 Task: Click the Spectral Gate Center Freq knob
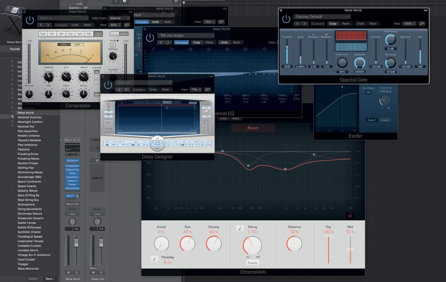(342, 63)
